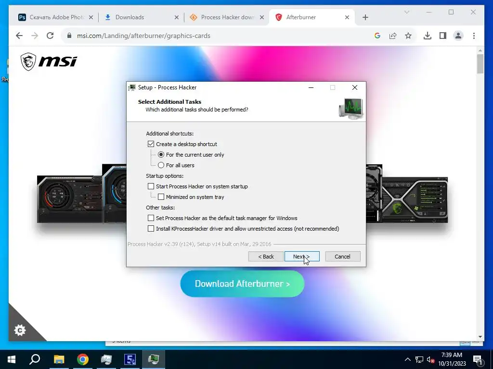Screen dimensions: 493x369
Task: Open the Windows Start menu
Action: 12,359
